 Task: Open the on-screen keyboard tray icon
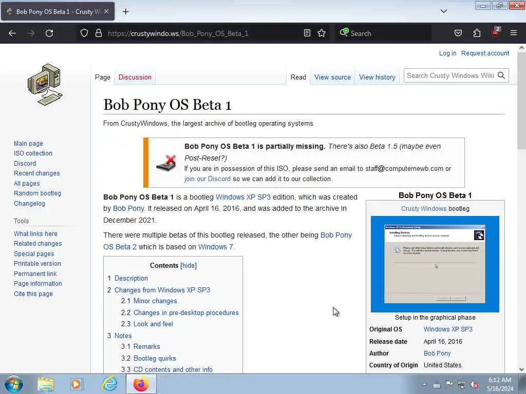437,385
